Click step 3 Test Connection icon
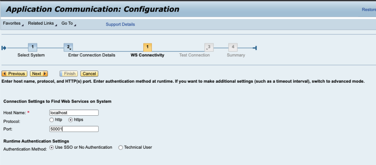The height and width of the screenshot is (165, 376). click(209, 47)
